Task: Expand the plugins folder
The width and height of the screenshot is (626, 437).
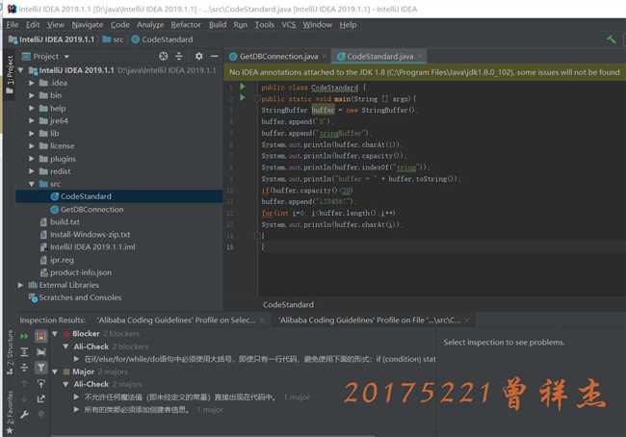Action: click(x=32, y=159)
